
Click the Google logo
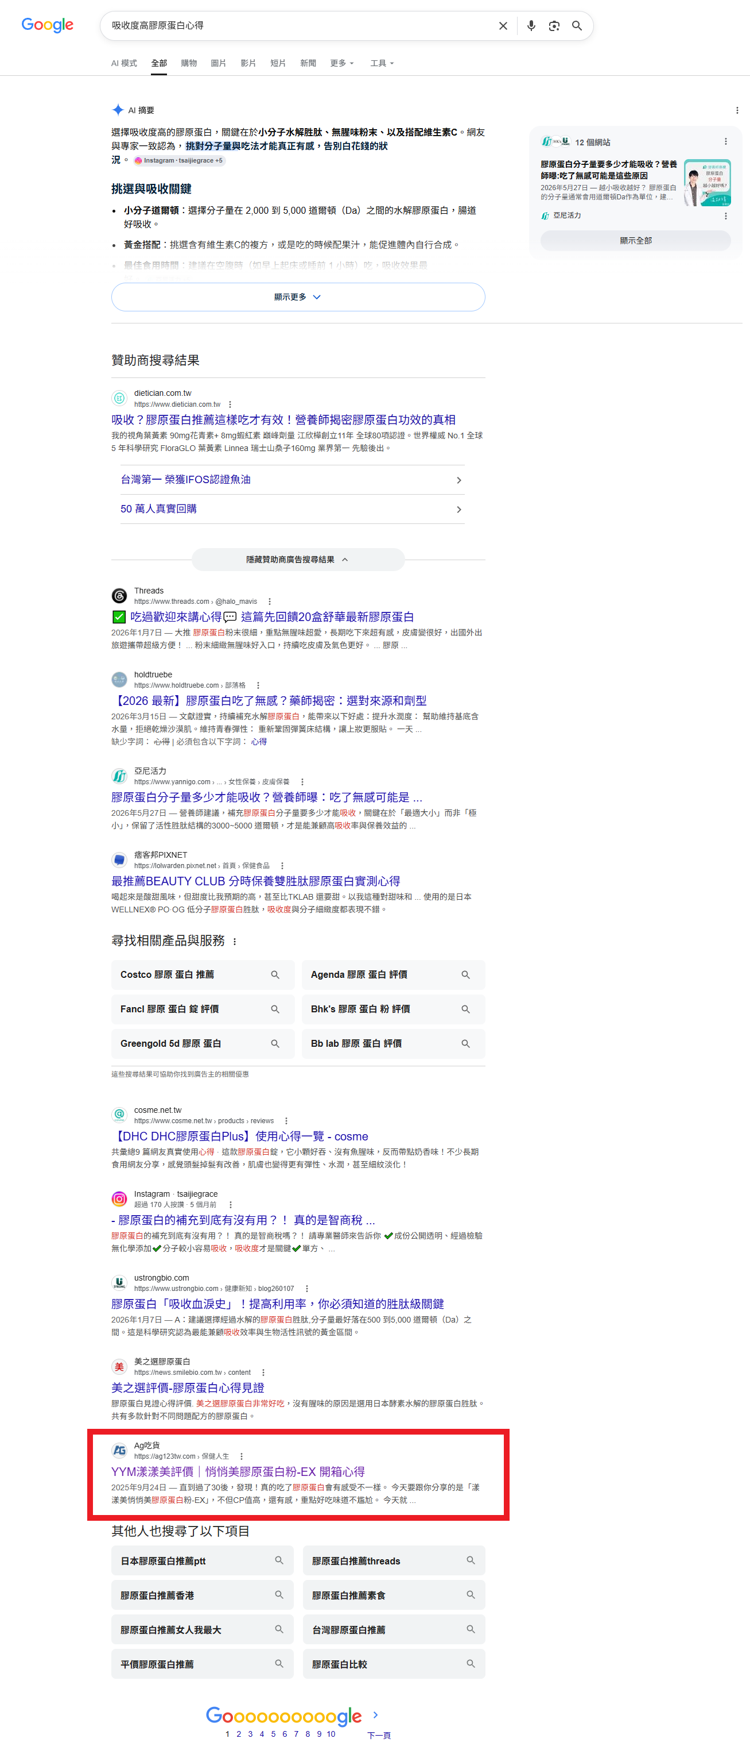click(x=48, y=25)
